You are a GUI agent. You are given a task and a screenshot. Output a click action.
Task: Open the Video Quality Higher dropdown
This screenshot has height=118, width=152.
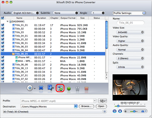[130, 41]
